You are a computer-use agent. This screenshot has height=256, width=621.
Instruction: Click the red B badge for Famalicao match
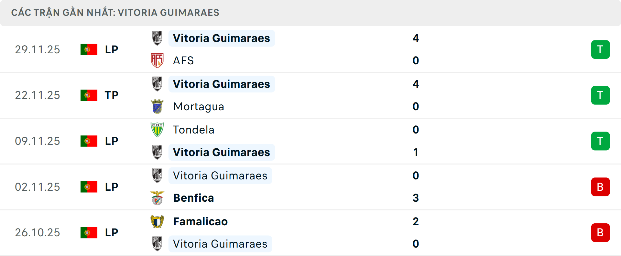coord(600,233)
